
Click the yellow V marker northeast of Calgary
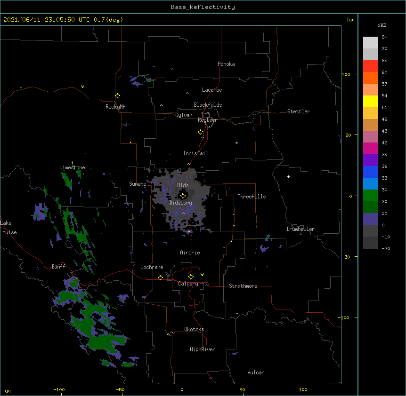[202, 275]
